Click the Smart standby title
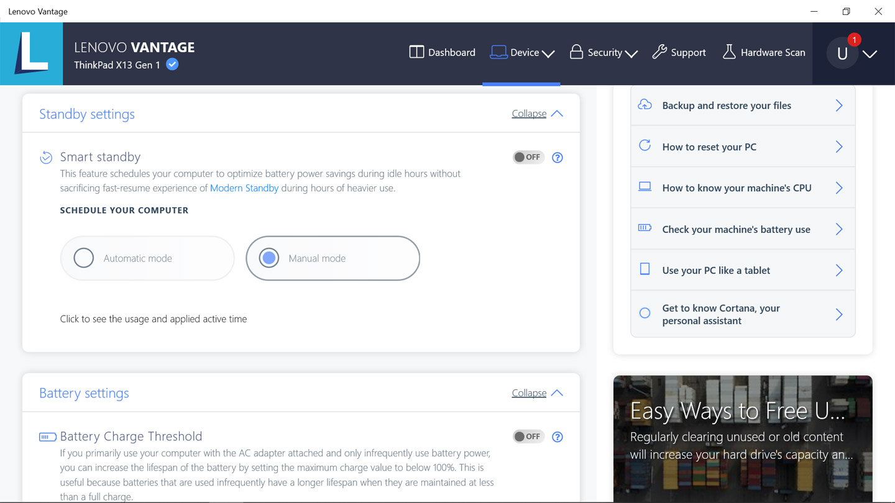The image size is (895, 503). 100,157
